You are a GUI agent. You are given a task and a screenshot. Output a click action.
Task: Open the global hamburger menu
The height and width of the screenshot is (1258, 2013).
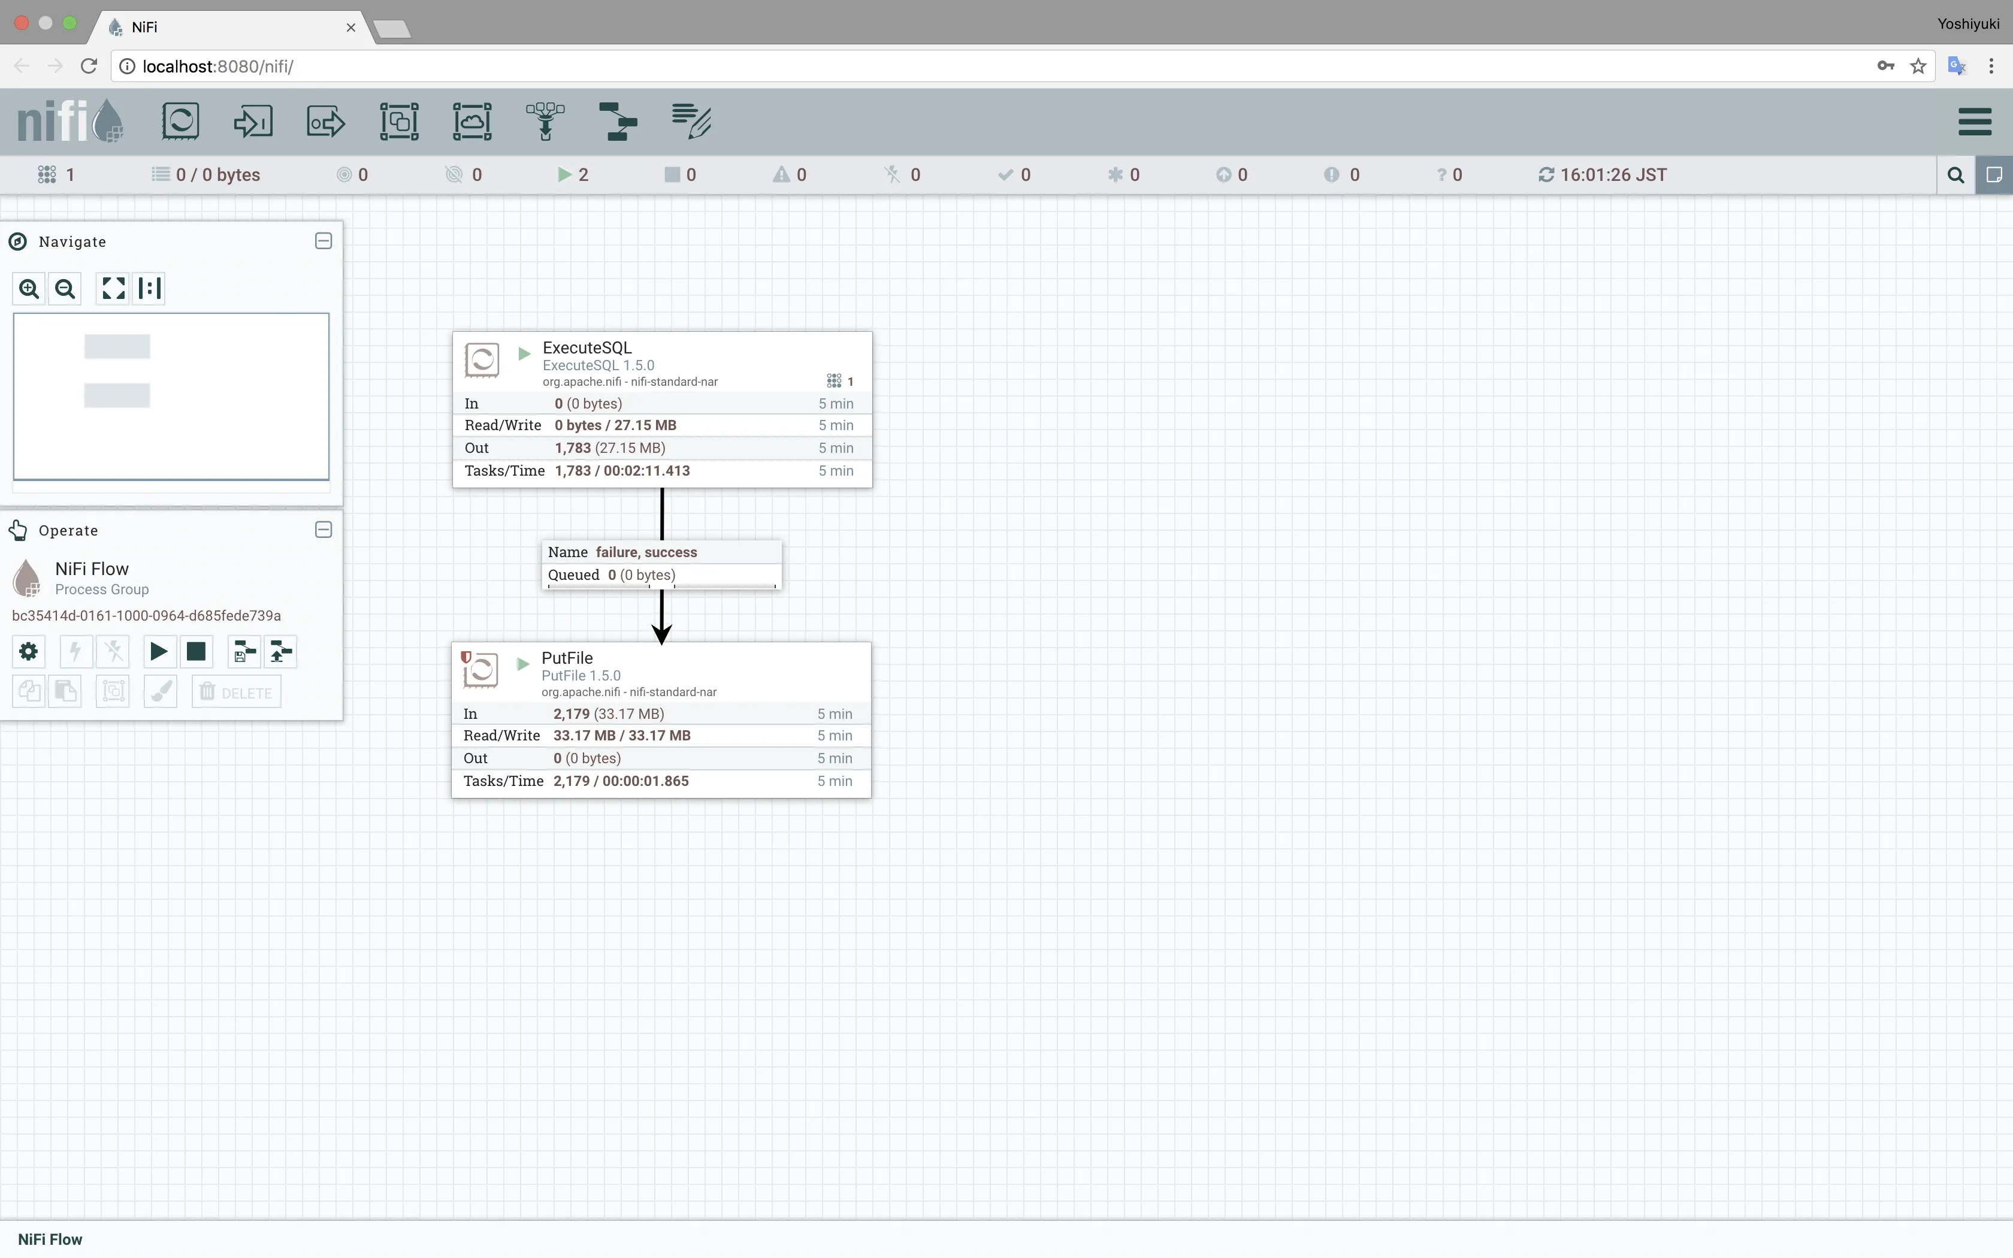pos(1975,122)
